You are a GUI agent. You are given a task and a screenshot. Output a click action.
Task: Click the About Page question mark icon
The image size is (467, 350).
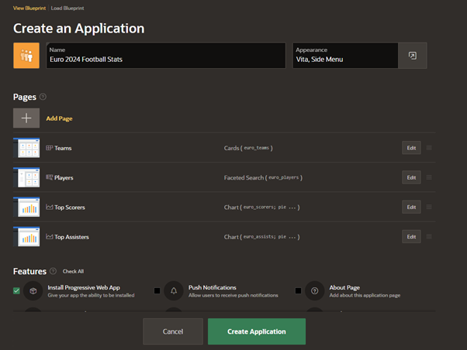(314, 291)
